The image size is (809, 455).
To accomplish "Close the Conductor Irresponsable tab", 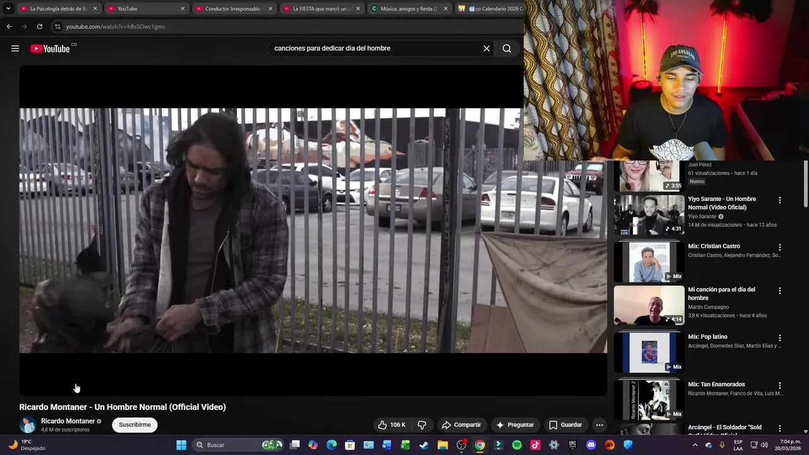I will 271,9.
